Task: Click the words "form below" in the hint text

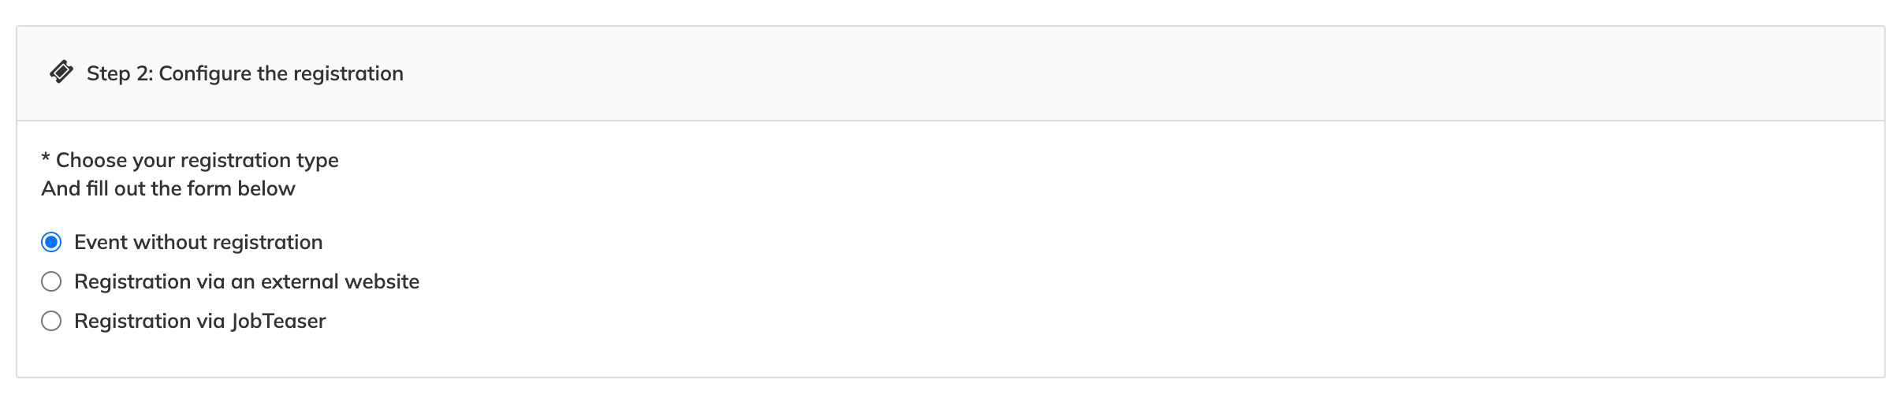Action: tap(241, 188)
